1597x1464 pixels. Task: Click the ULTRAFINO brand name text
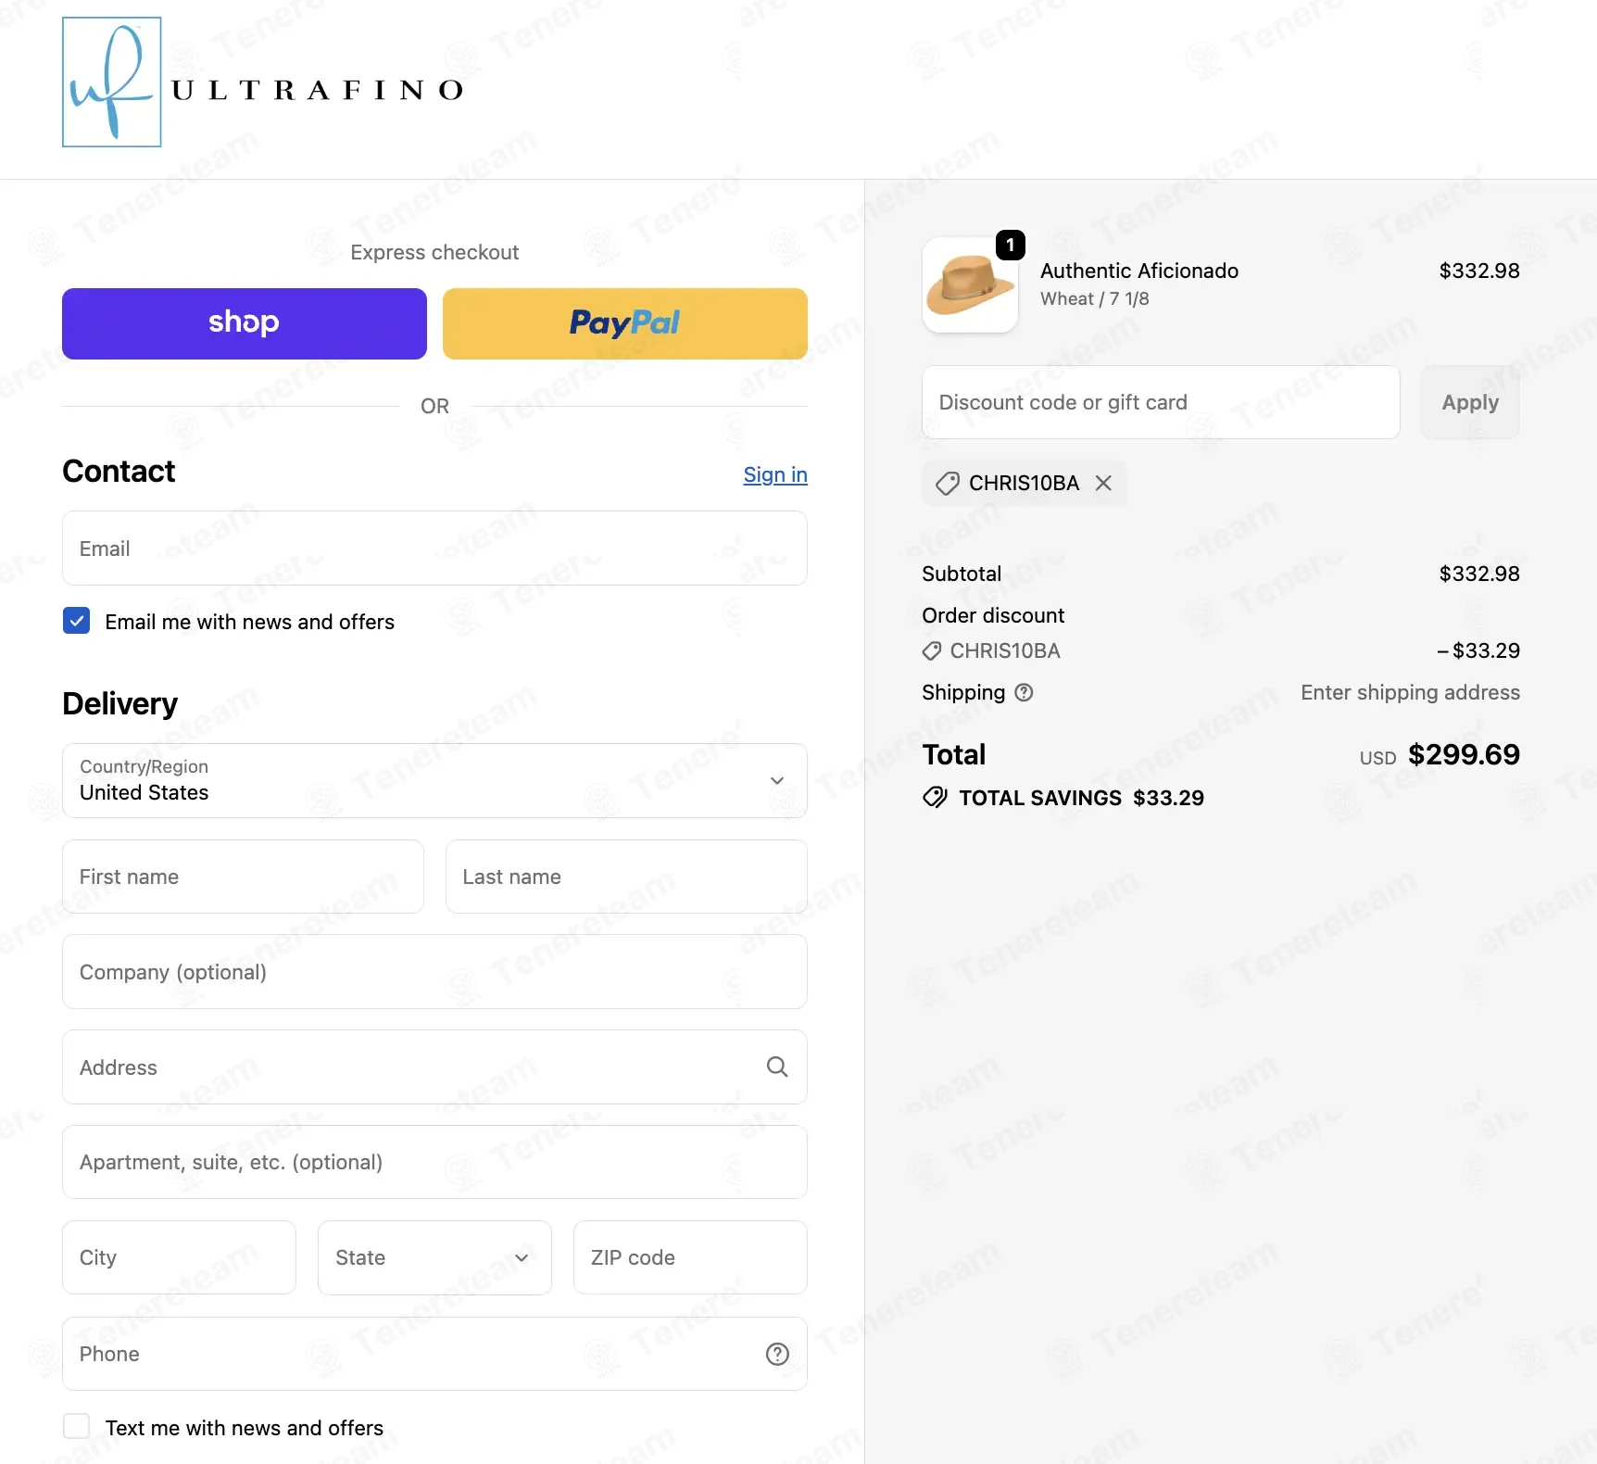point(318,90)
